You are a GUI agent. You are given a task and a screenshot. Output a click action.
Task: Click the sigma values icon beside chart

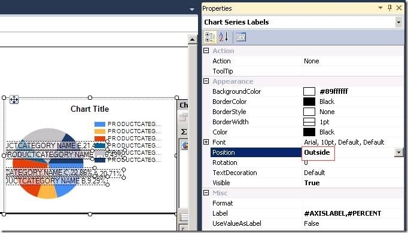coord(184,131)
